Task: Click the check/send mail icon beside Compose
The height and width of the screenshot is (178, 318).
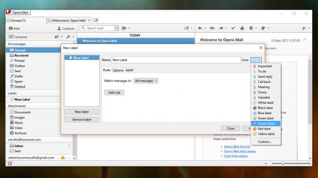Action: [x=57, y=37]
